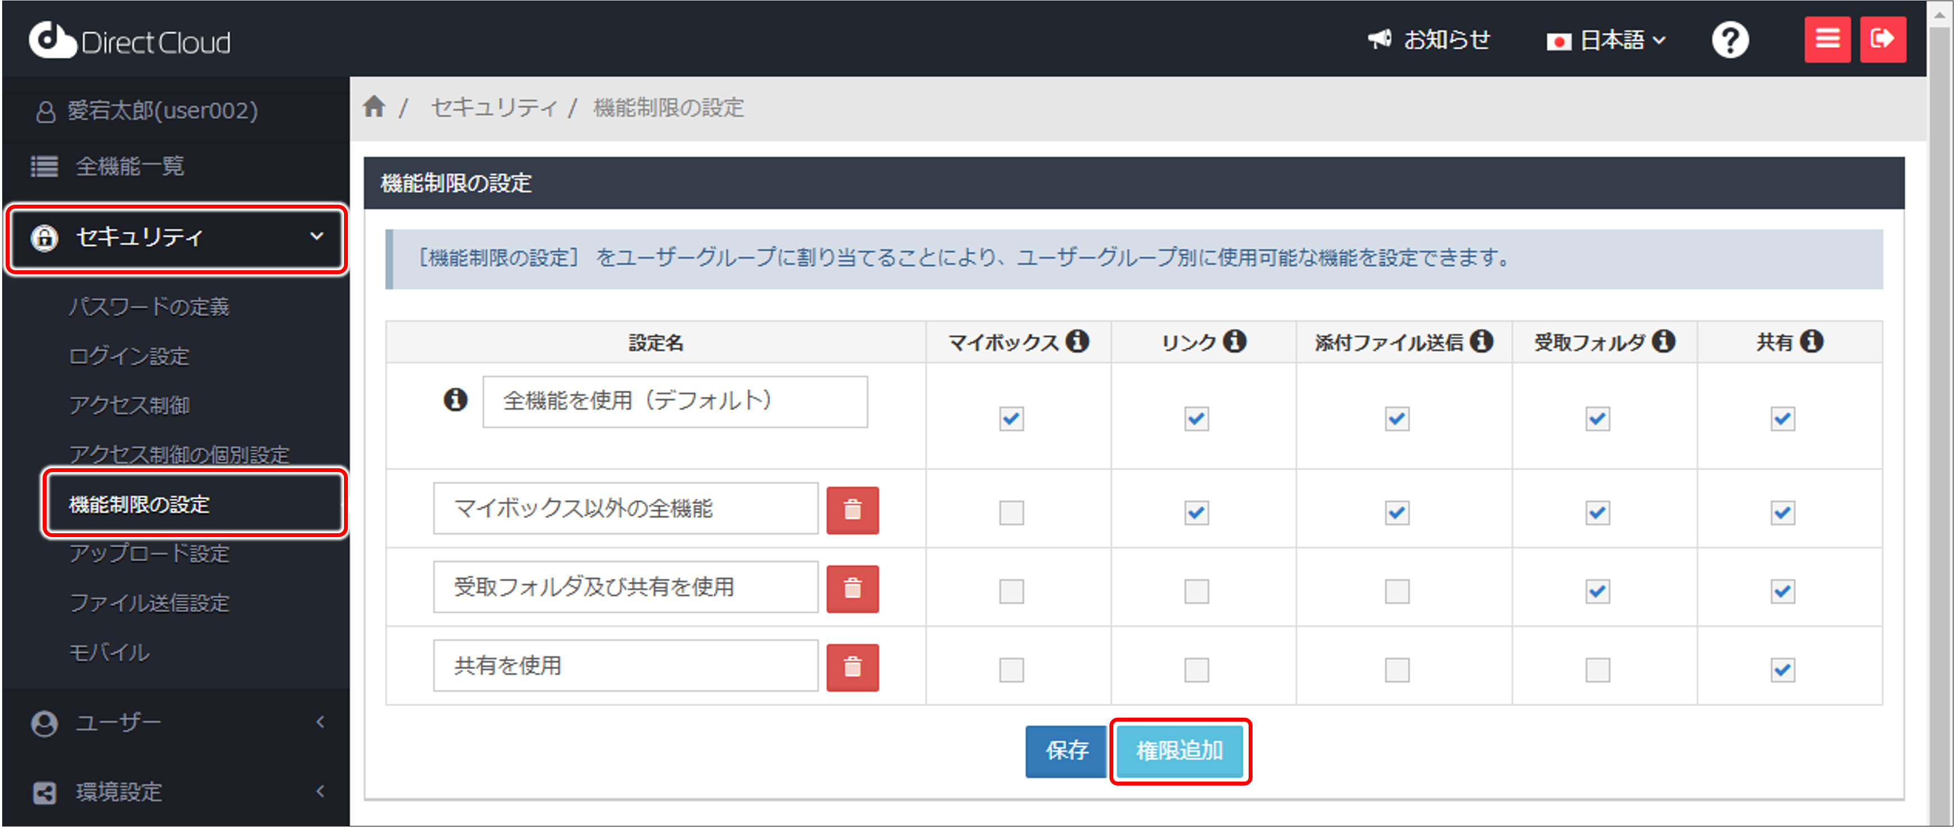Click the 保存 save button
The width and height of the screenshot is (1954, 827).
pyautogui.click(x=1066, y=751)
